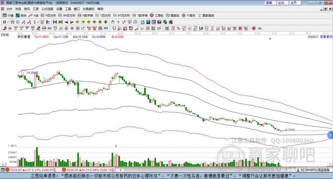Toggle the color flag display button
The height and width of the screenshot is (179, 333).
click(x=48, y=22)
